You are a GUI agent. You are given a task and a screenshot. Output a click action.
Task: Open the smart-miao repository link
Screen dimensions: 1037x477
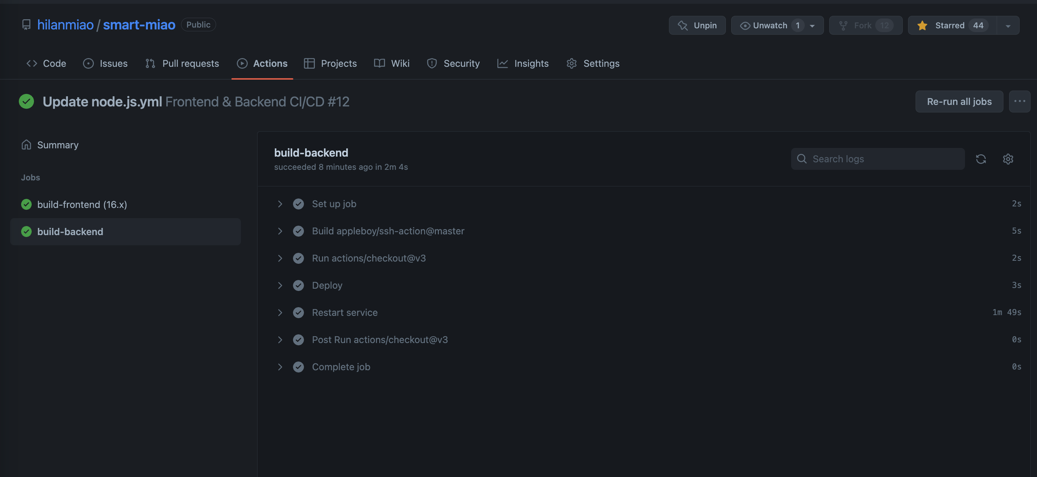coord(139,25)
